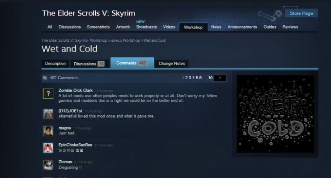This screenshot has width=331, height=178.
Task: View magna's profile avatar
Action: 48,131
